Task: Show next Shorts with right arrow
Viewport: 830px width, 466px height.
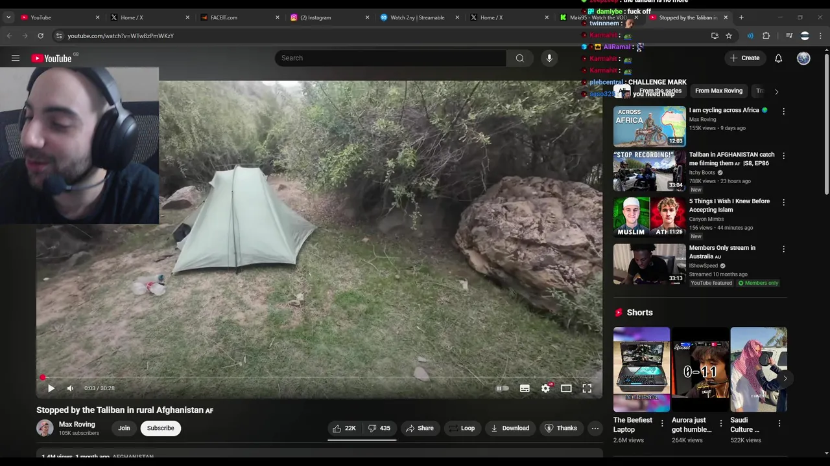Action: [x=785, y=379]
